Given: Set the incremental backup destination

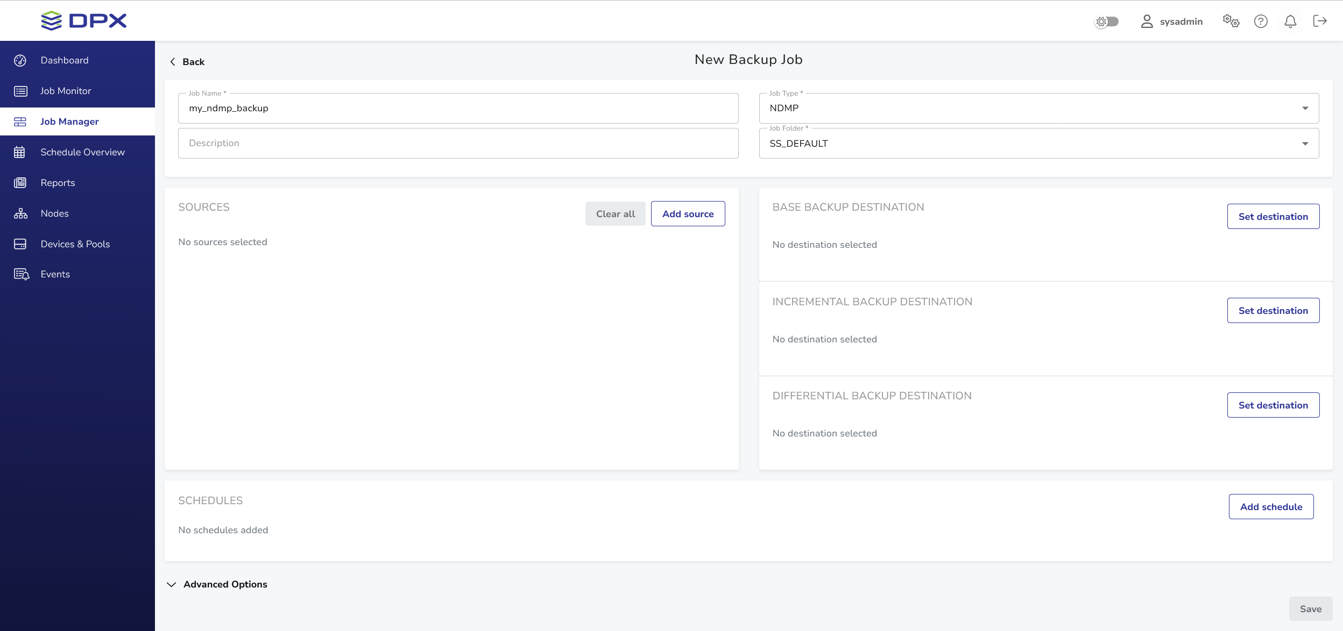Looking at the screenshot, I should coord(1273,311).
